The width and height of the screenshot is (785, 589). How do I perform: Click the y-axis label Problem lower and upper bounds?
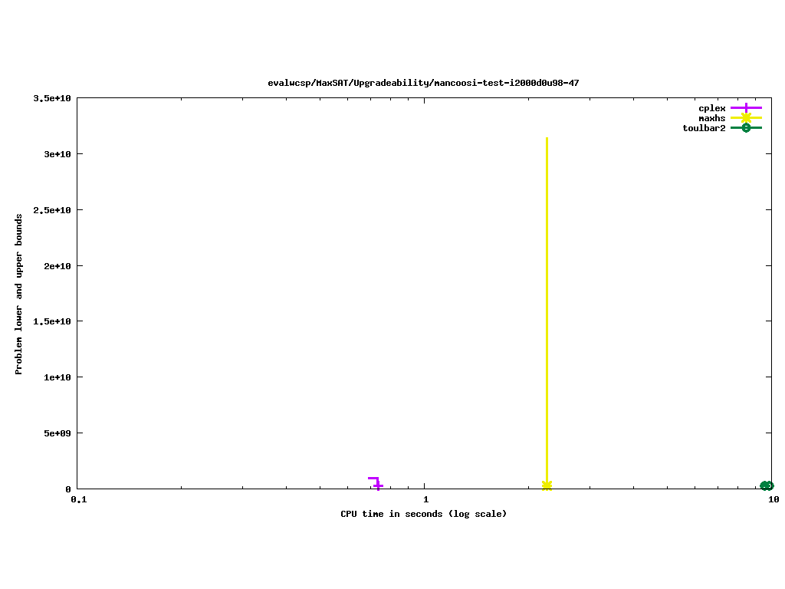click(19, 294)
